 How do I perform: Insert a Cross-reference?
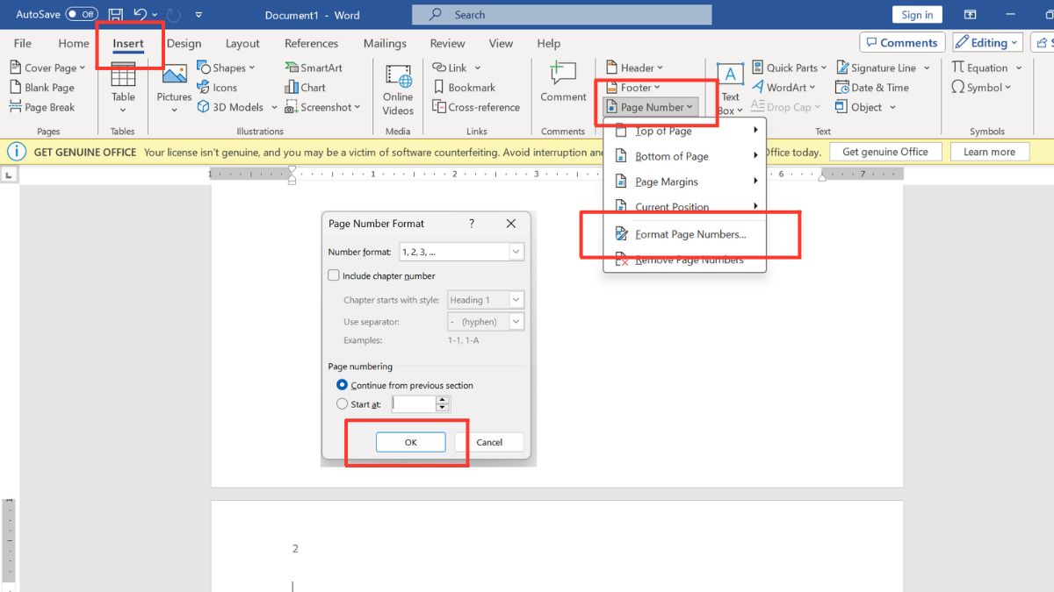(476, 107)
